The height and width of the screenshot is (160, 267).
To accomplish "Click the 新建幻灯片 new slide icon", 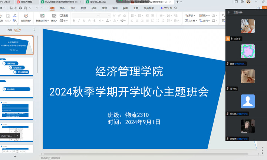I will click(42, 16).
